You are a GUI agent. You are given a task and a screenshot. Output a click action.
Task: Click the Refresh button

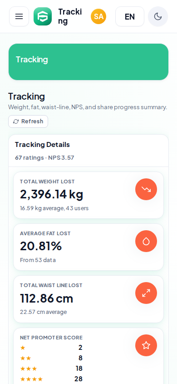click(28, 121)
